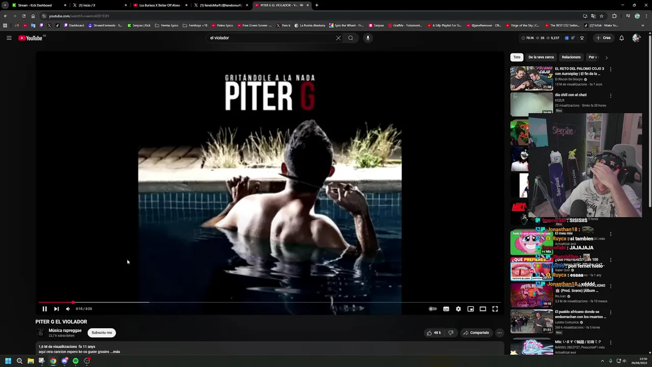Open the tab search dropdown arrow
652x367 pixels.
coord(5,5)
